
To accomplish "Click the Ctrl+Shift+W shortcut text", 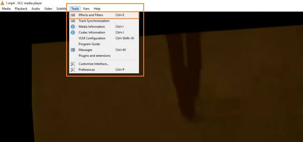I will [125, 38].
